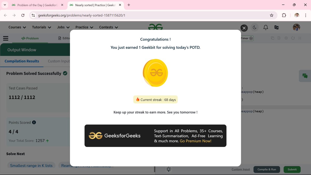Viewport: 311px width, 175px height.
Task: Click the copy code icon in editor toolbar
Action: (x=273, y=38)
